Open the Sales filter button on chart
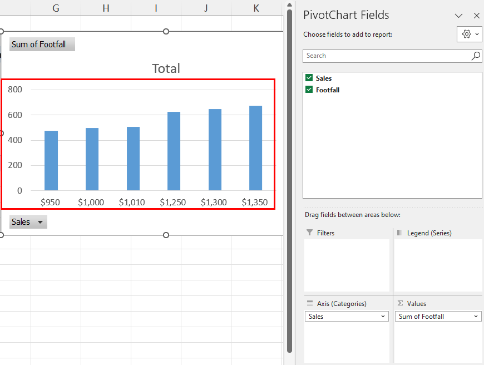 pyautogui.click(x=28, y=221)
